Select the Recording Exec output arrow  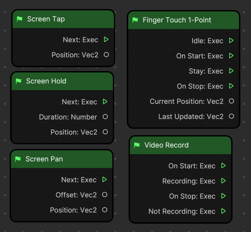[x=223, y=181]
